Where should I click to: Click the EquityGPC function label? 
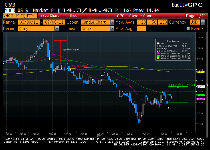click(x=187, y=5)
